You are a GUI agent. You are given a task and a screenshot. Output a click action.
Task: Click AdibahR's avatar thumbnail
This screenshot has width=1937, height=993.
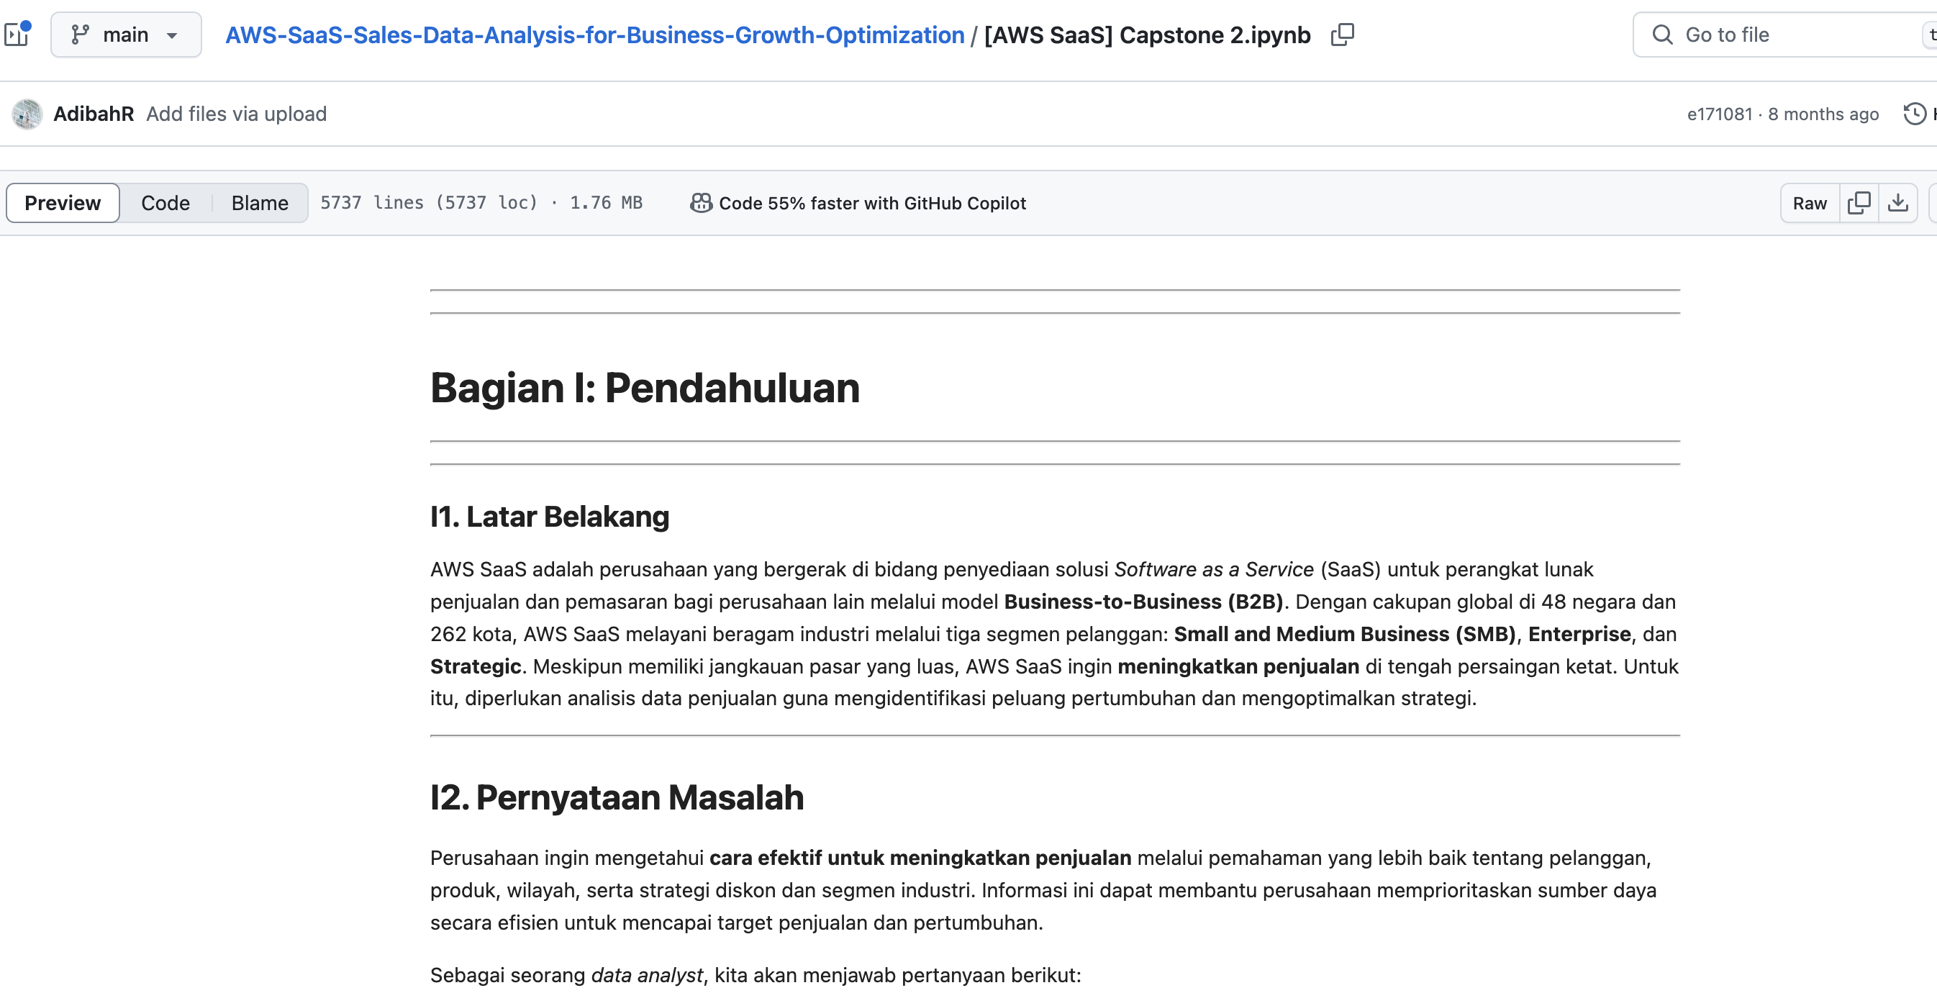pyautogui.click(x=26, y=114)
